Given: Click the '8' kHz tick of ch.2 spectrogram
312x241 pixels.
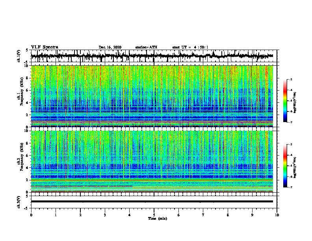Looking at the screenshot, I should click(x=28, y=143).
